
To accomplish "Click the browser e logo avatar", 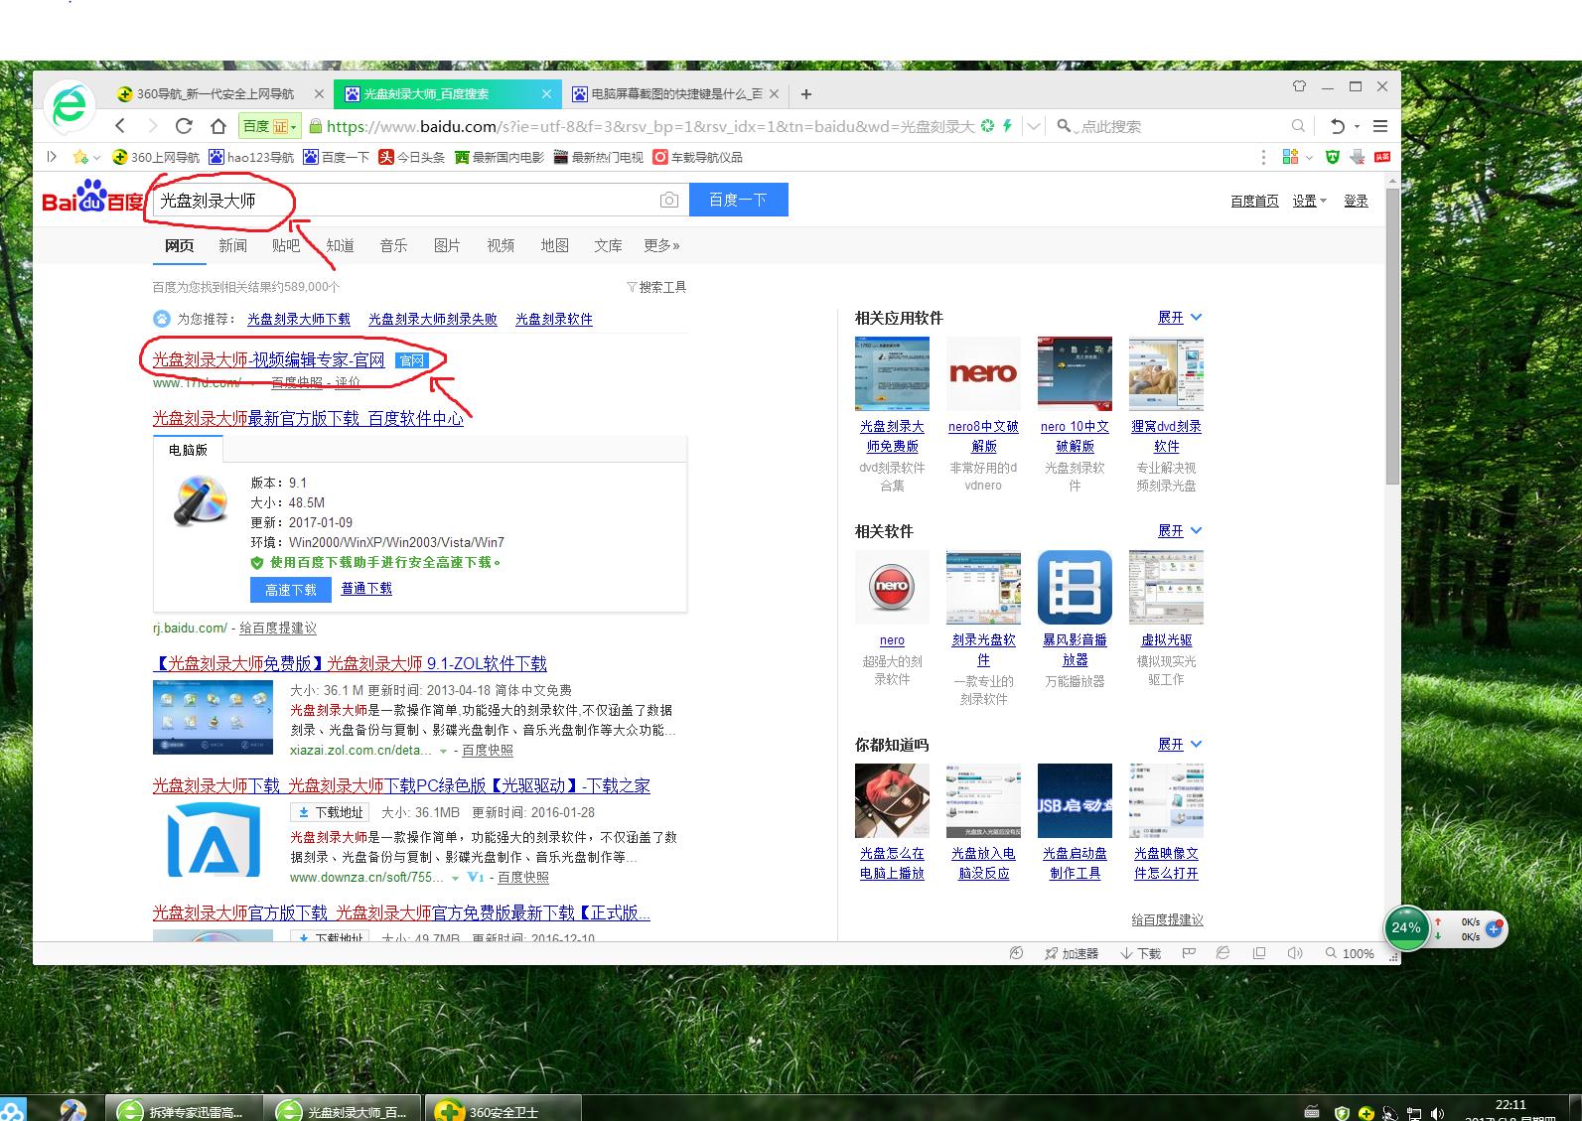I will (x=70, y=106).
